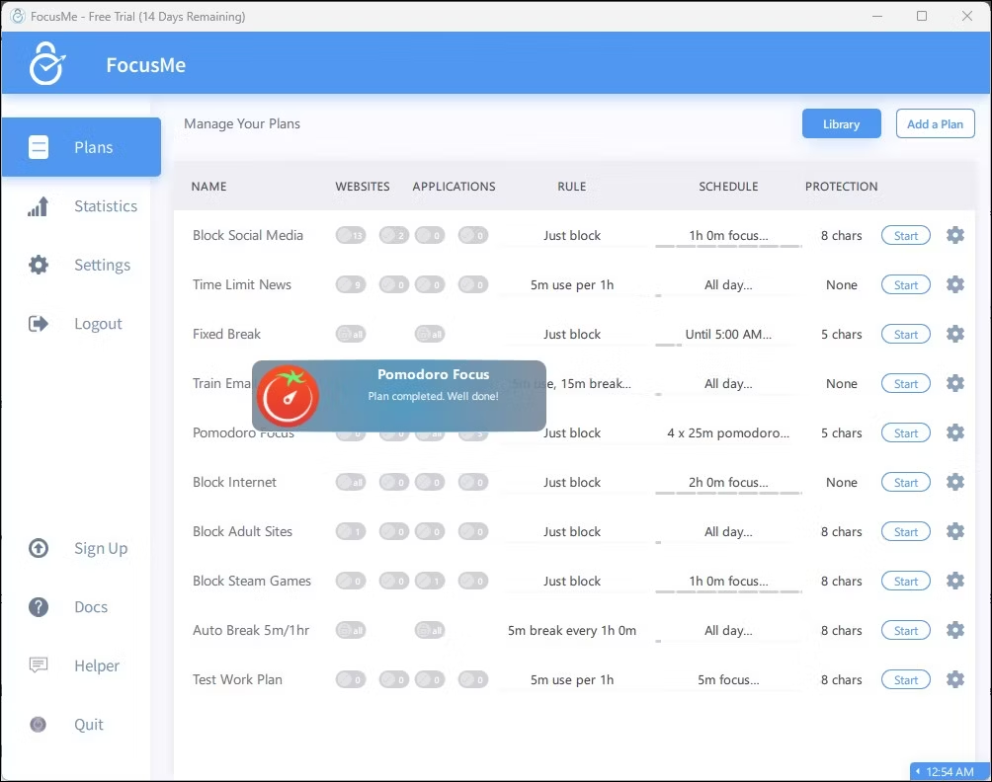This screenshot has width=992, height=782.
Task: Open settings gear for Block Social Media
Action: coord(955,235)
